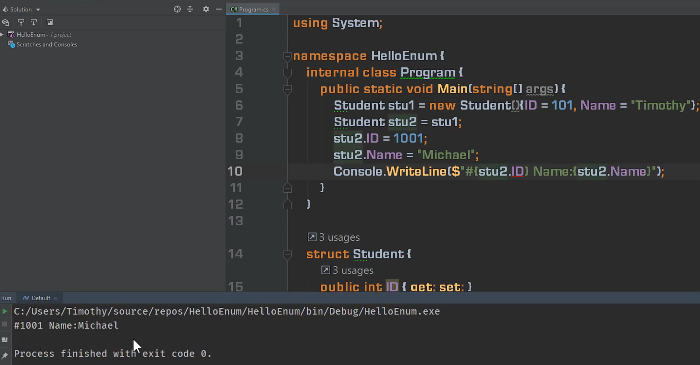Click the "Timothy" string literal
The image size is (700, 365).
point(660,105)
